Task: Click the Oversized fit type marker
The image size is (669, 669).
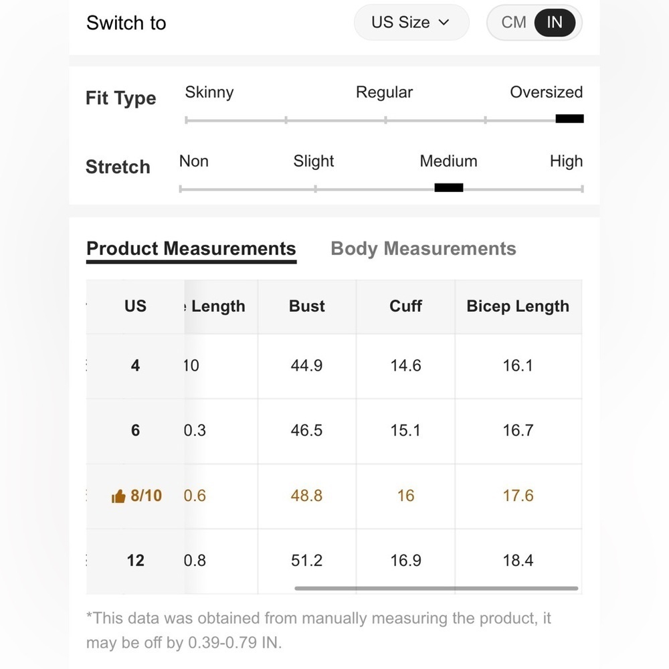Action: pyautogui.click(x=569, y=118)
